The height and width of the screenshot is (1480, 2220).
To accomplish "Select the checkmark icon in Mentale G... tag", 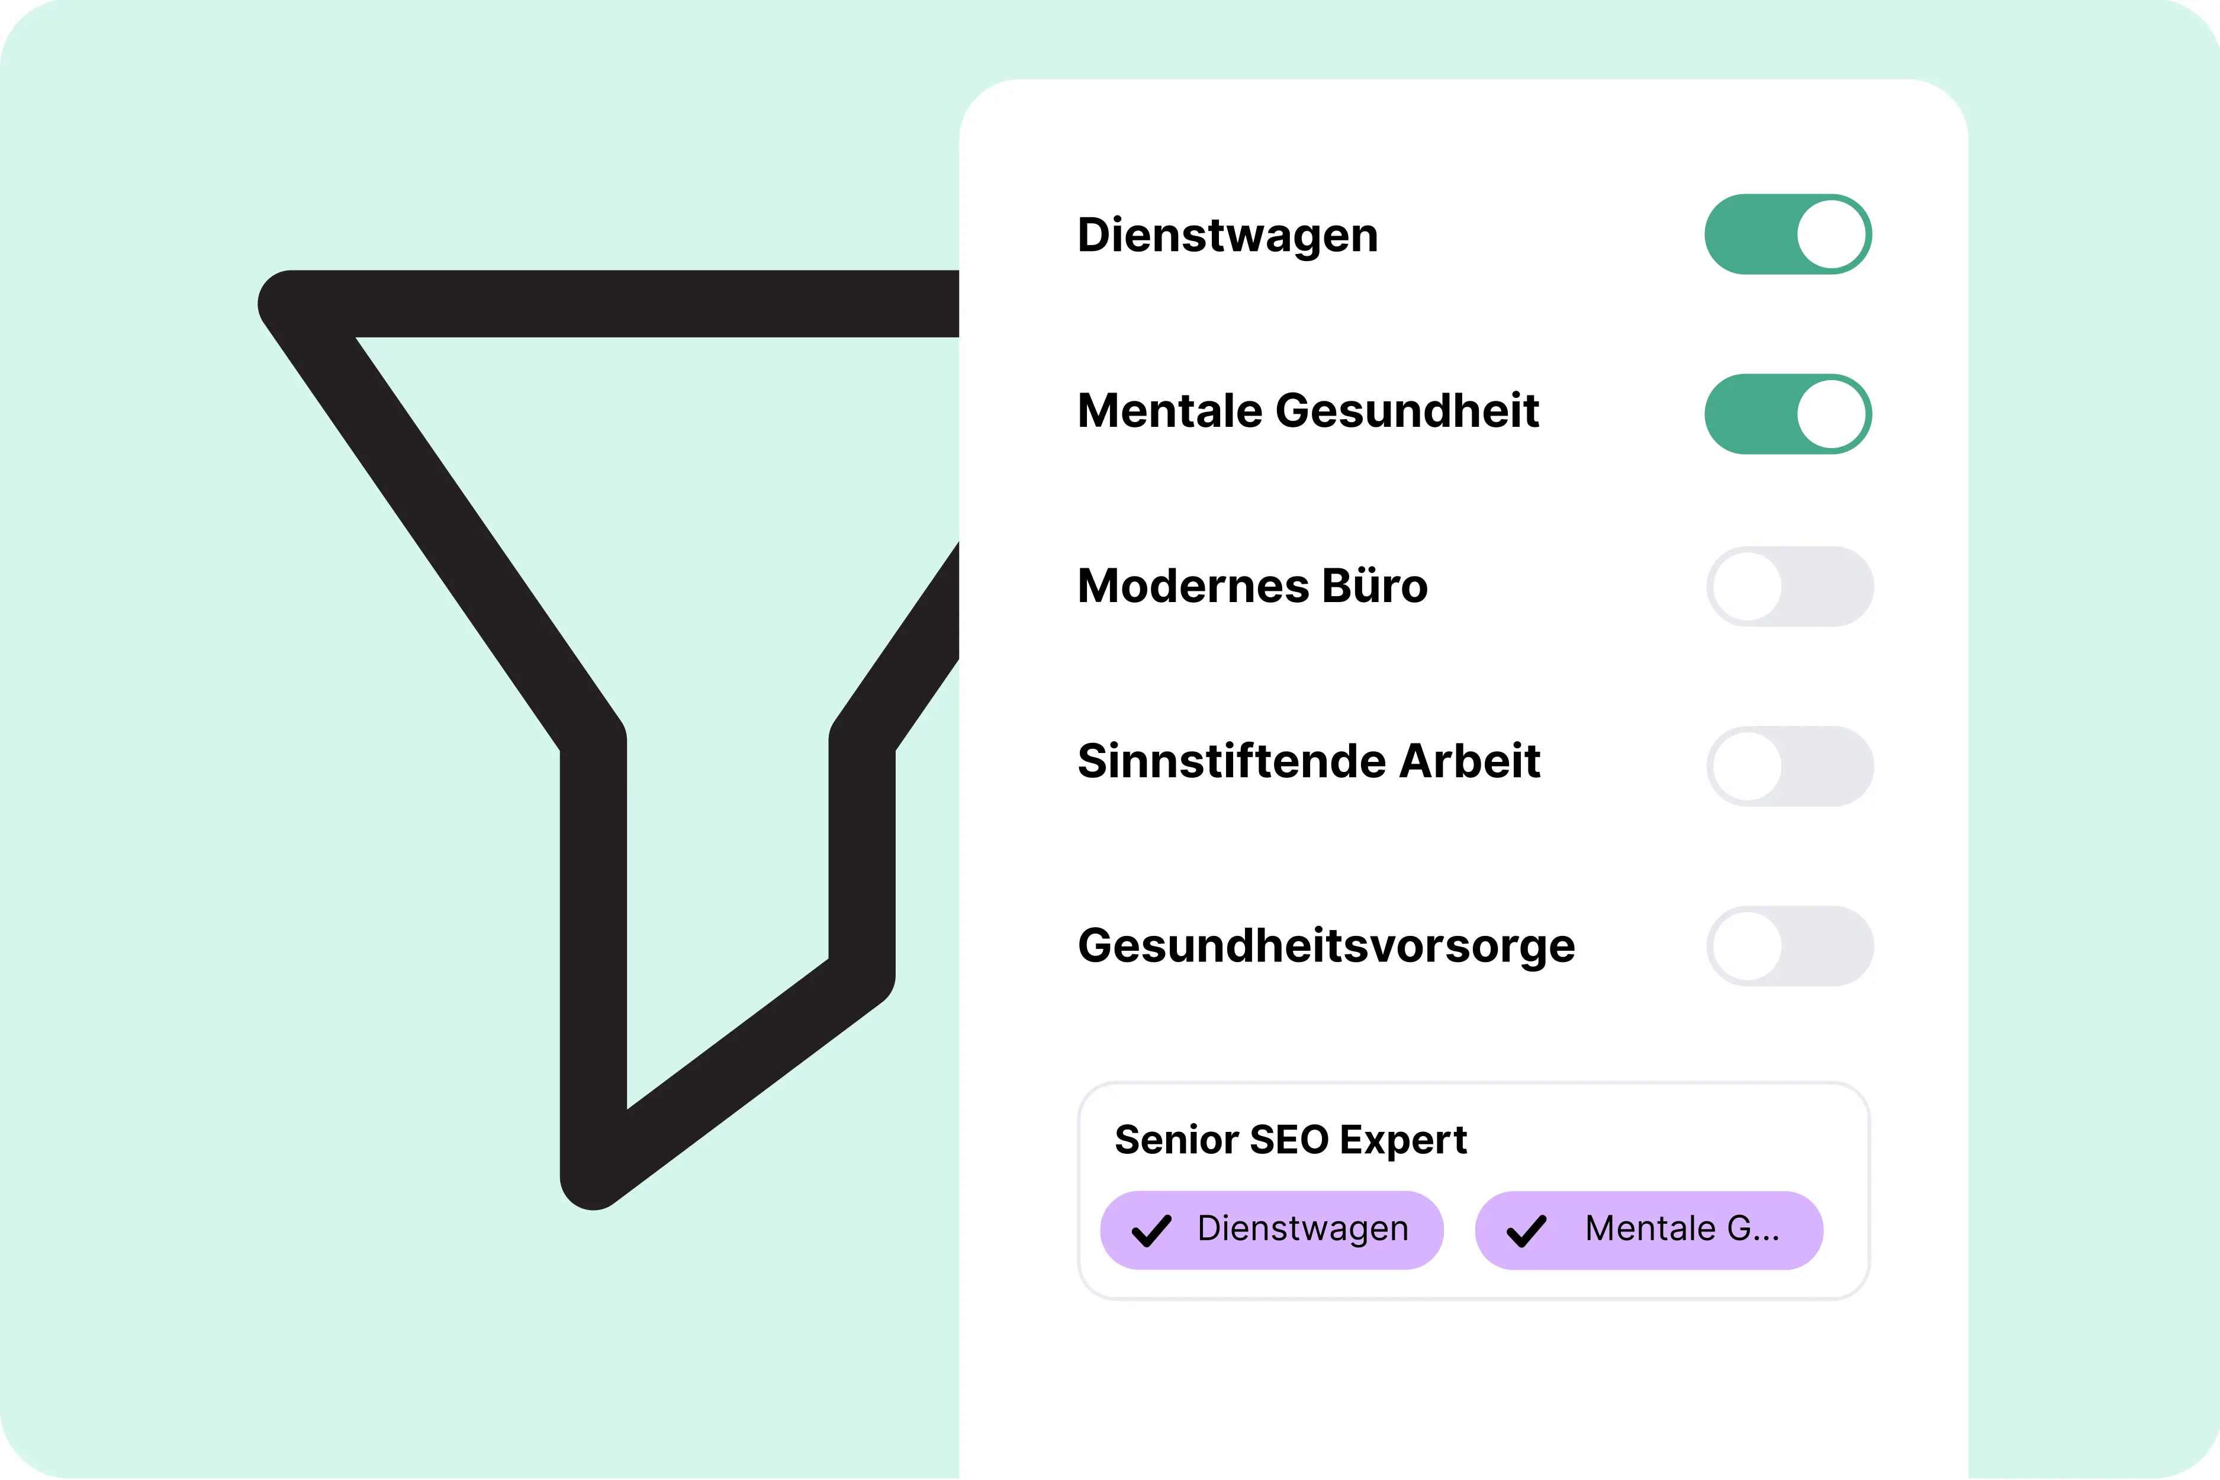I will [x=1528, y=1230].
